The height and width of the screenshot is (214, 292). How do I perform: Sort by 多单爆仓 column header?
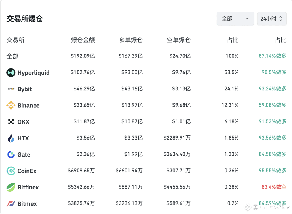131,40
